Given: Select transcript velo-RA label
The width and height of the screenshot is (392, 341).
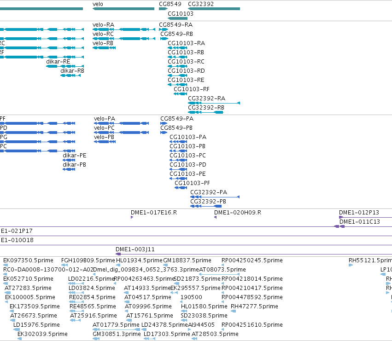Looking at the screenshot, I should (x=103, y=25).
